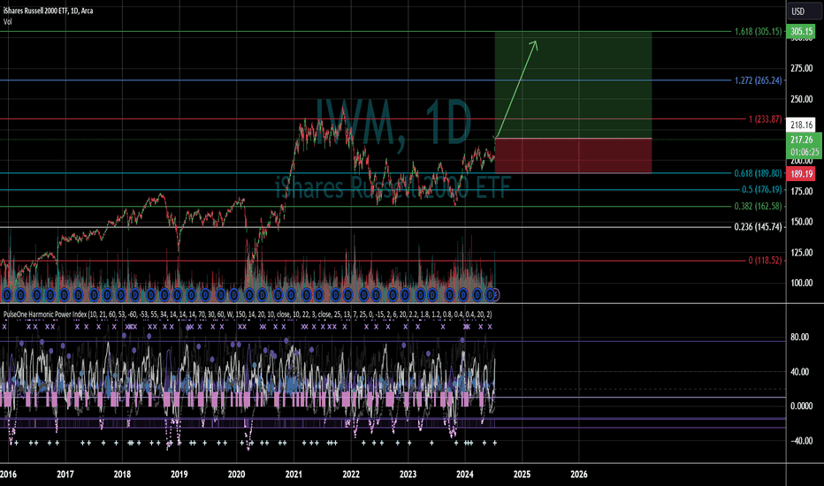Viewport: 824px width, 486px height.
Task: Click the 2023 time axis label
Action: click(408, 475)
